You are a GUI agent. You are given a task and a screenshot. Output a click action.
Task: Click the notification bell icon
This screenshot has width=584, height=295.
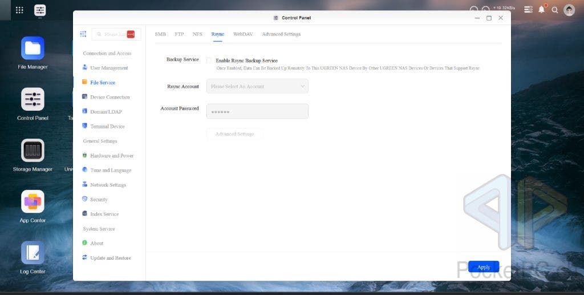coord(542,10)
